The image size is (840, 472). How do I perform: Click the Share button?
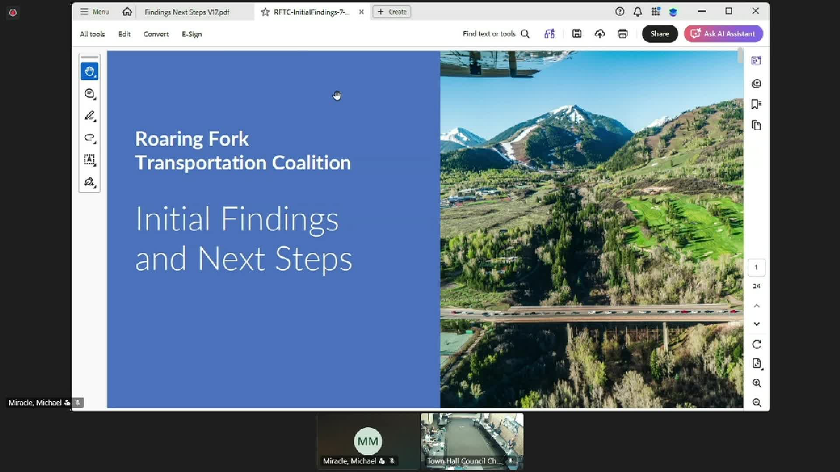(660, 34)
